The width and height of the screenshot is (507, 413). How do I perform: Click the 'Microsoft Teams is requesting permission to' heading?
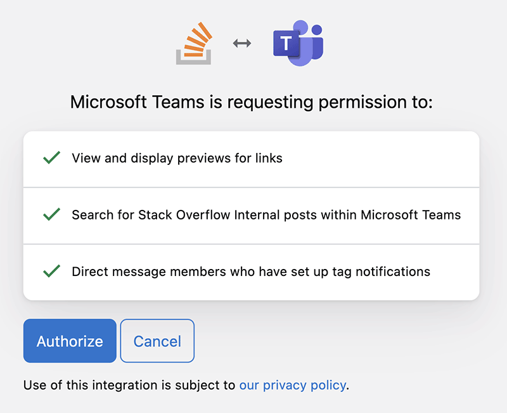click(251, 102)
